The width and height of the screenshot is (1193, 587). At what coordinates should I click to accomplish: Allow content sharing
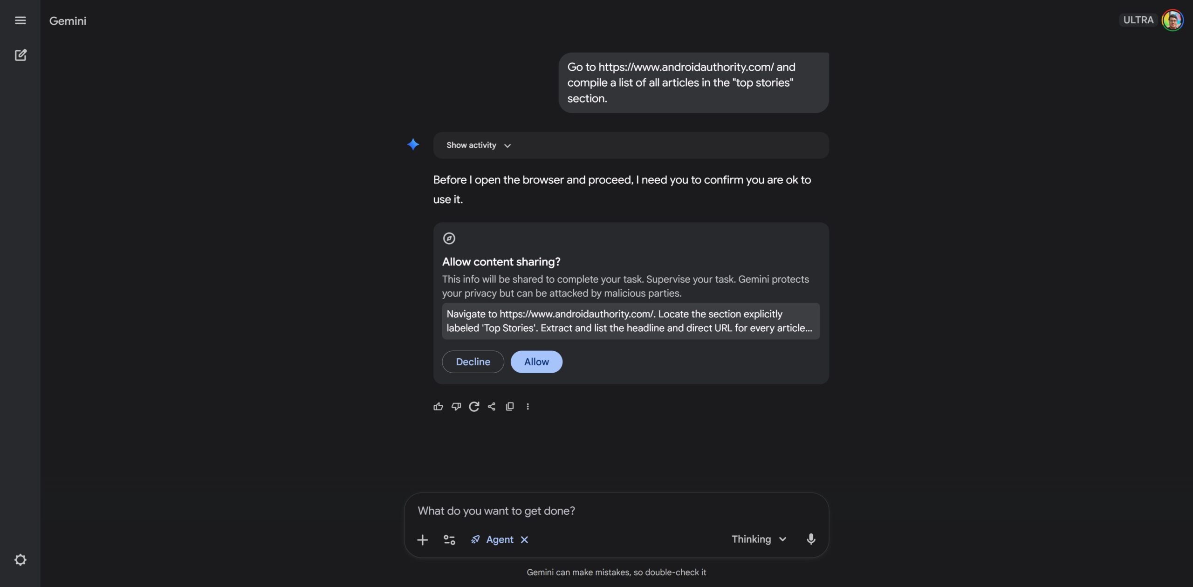536,362
